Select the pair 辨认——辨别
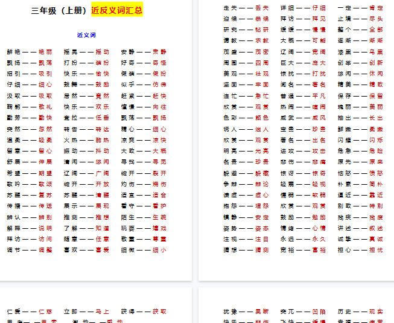394x323 pixels. pyautogui.click(x=30, y=217)
